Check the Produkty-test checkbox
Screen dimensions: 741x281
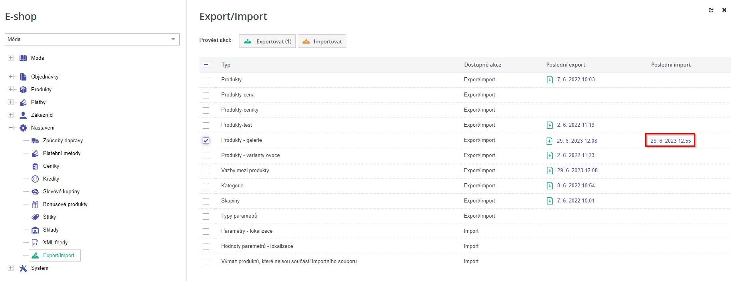206,125
